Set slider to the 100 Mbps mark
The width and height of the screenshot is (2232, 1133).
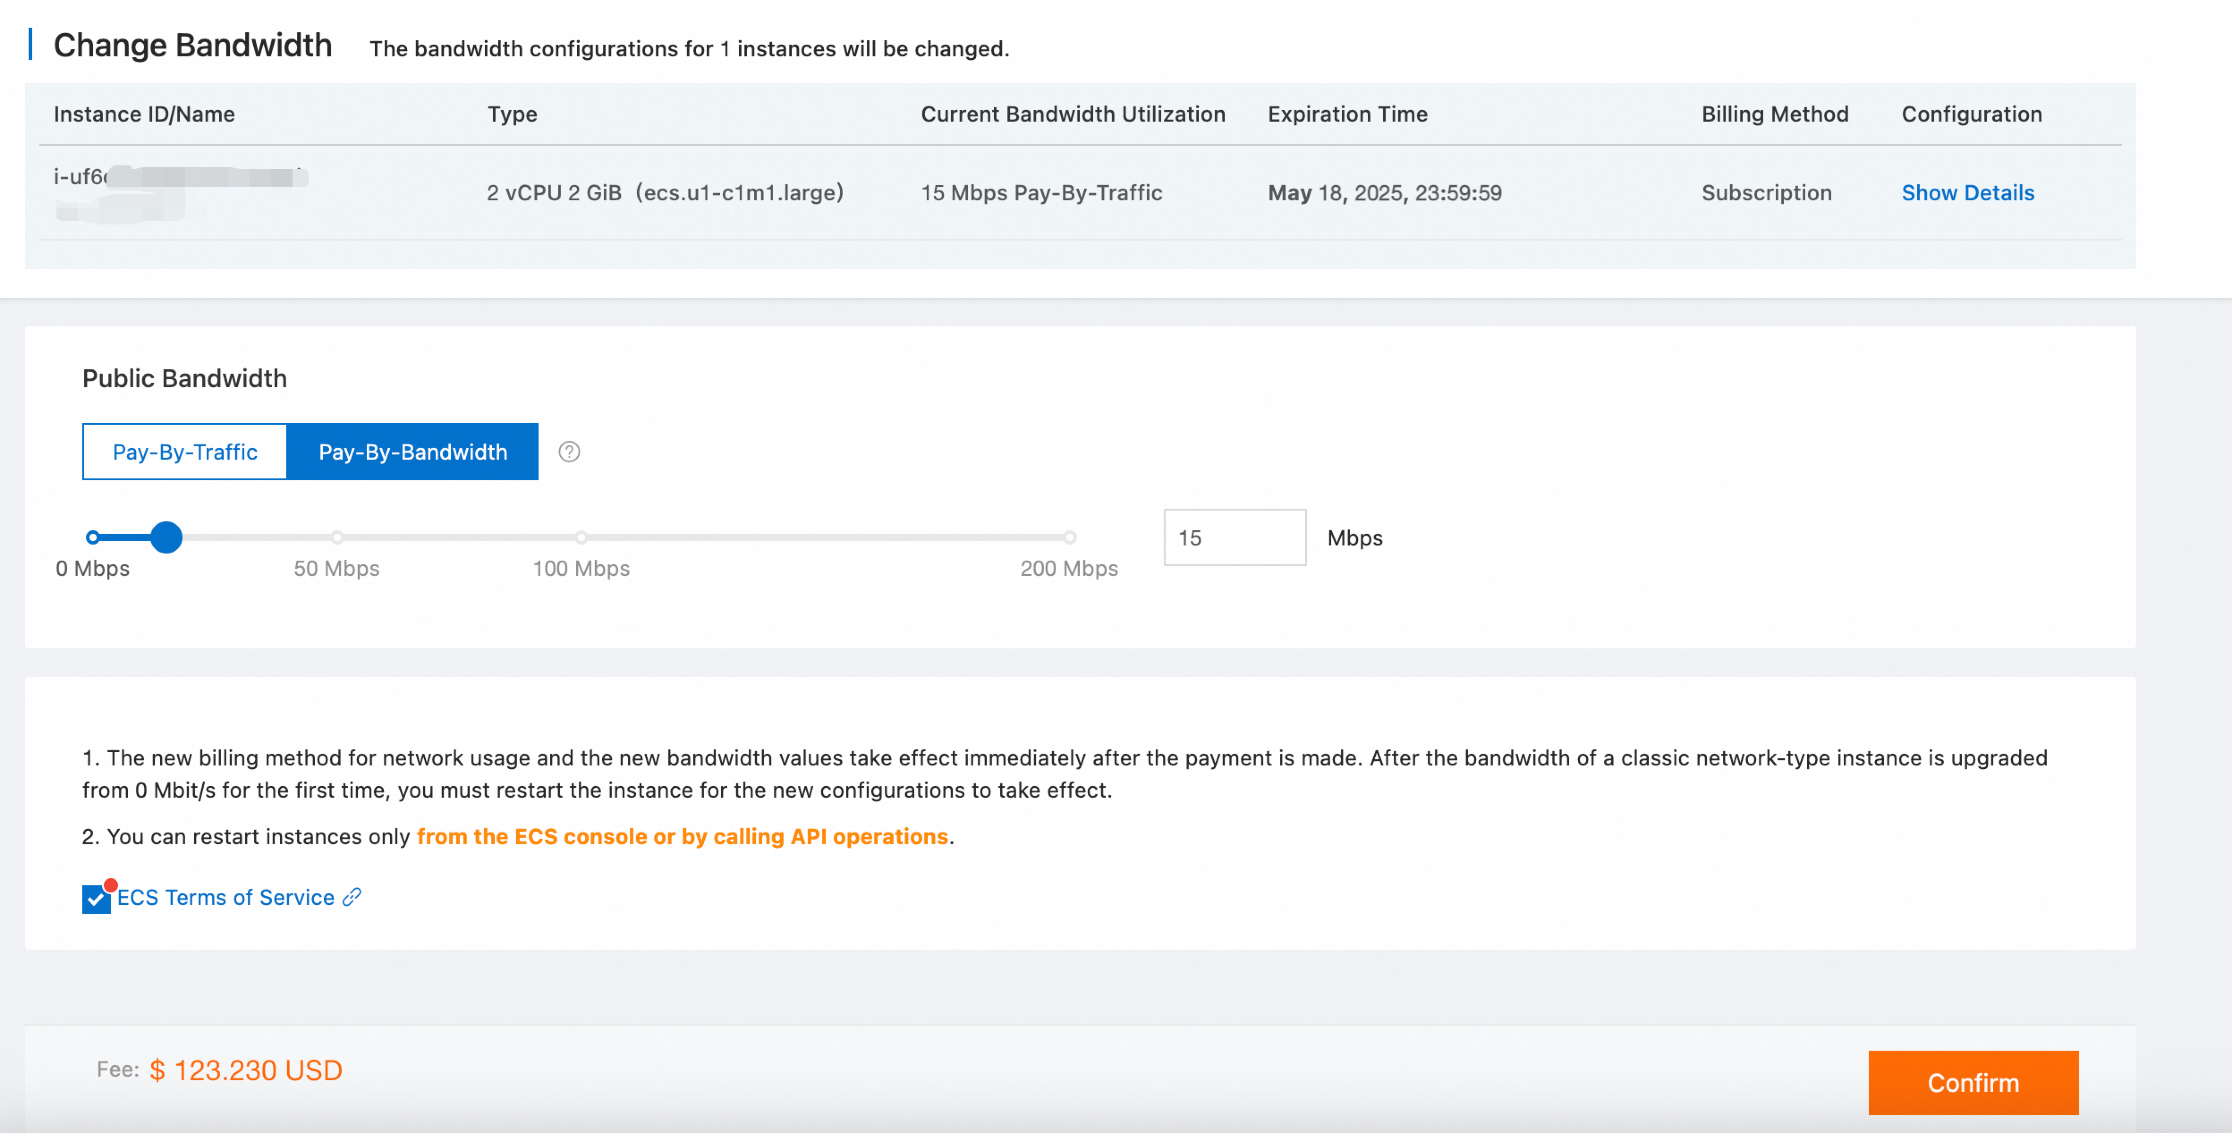581,537
